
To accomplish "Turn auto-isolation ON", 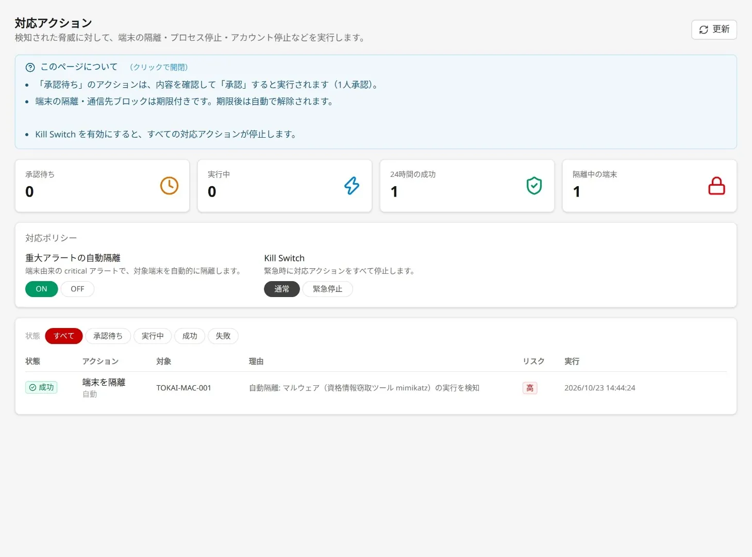I will tap(41, 289).
